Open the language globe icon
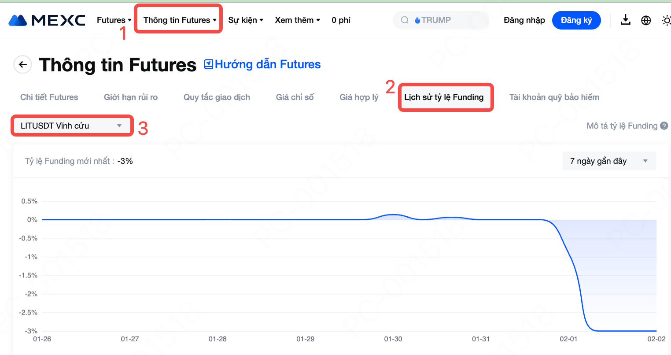Screen dimensions: 671x355 pyautogui.click(x=646, y=20)
